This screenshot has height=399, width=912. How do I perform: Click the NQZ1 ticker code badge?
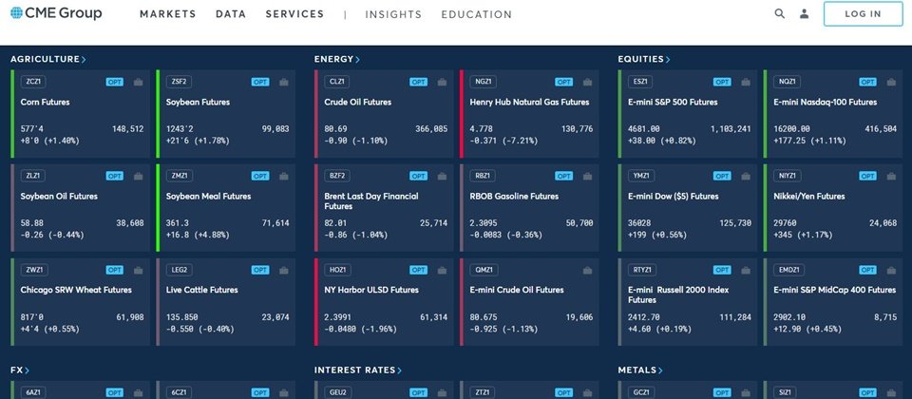(787, 82)
